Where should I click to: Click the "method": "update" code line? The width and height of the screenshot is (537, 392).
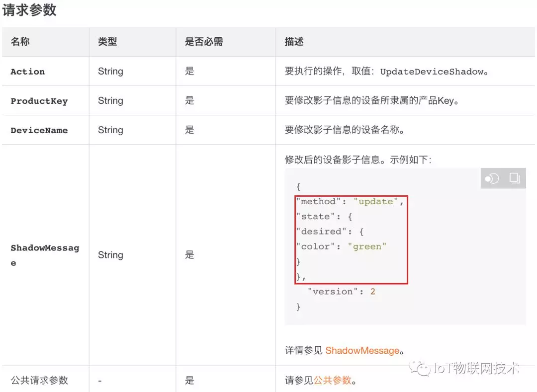(350, 202)
